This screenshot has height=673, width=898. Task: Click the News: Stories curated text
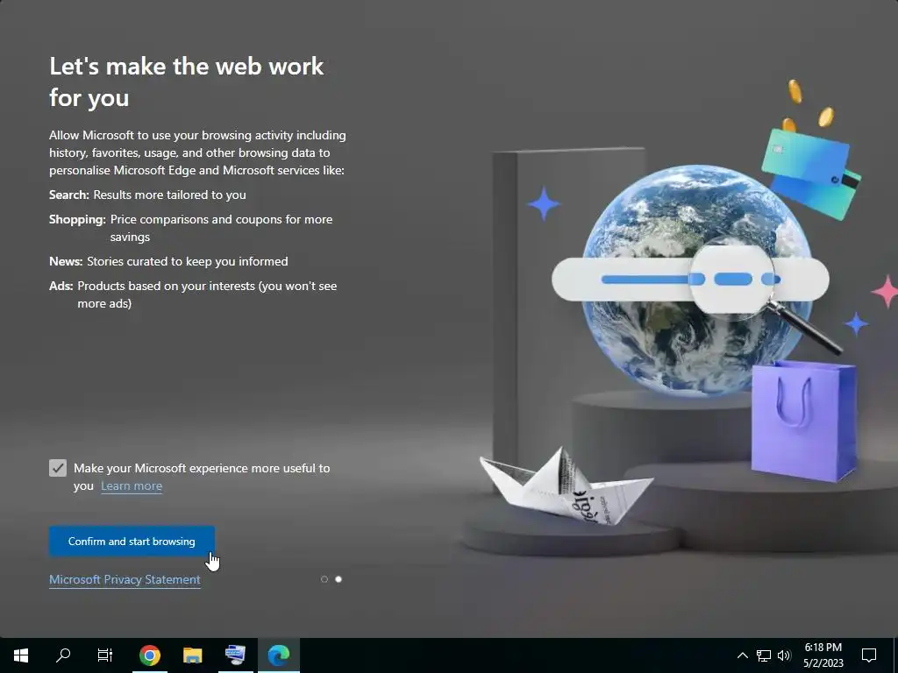click(x=168, y=261)
